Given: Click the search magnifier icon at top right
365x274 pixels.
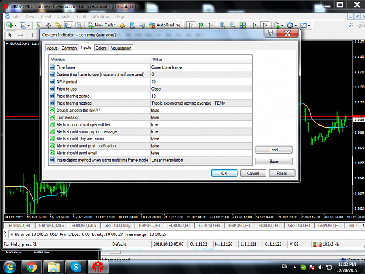Looking at the screenshot, I should 351,25.
